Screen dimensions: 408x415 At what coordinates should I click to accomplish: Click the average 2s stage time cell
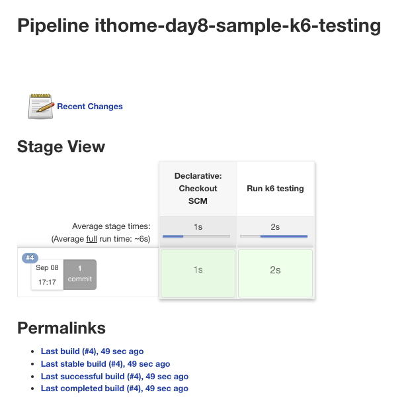(275, 227)
